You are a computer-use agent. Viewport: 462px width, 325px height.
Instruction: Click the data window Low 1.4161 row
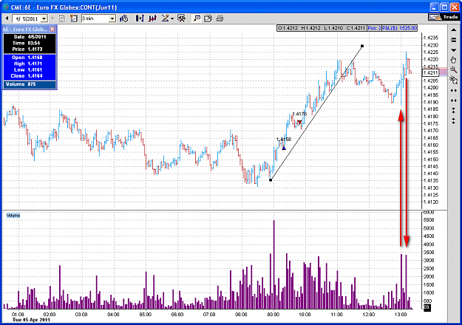click(30, 70)
